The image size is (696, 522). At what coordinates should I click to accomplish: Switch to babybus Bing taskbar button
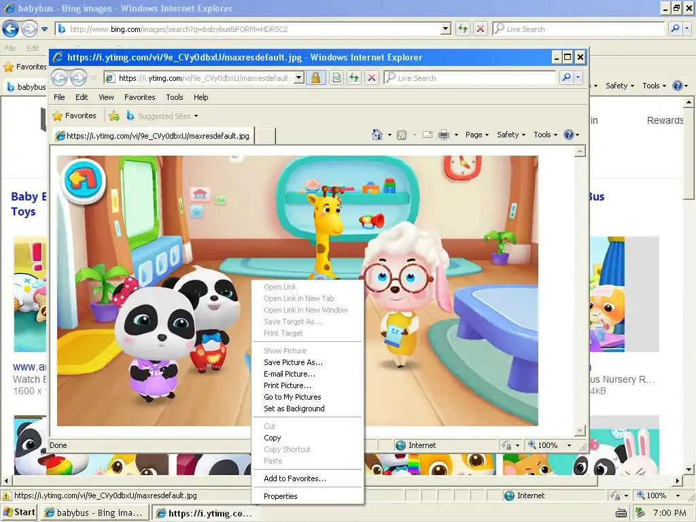[94, 512]
